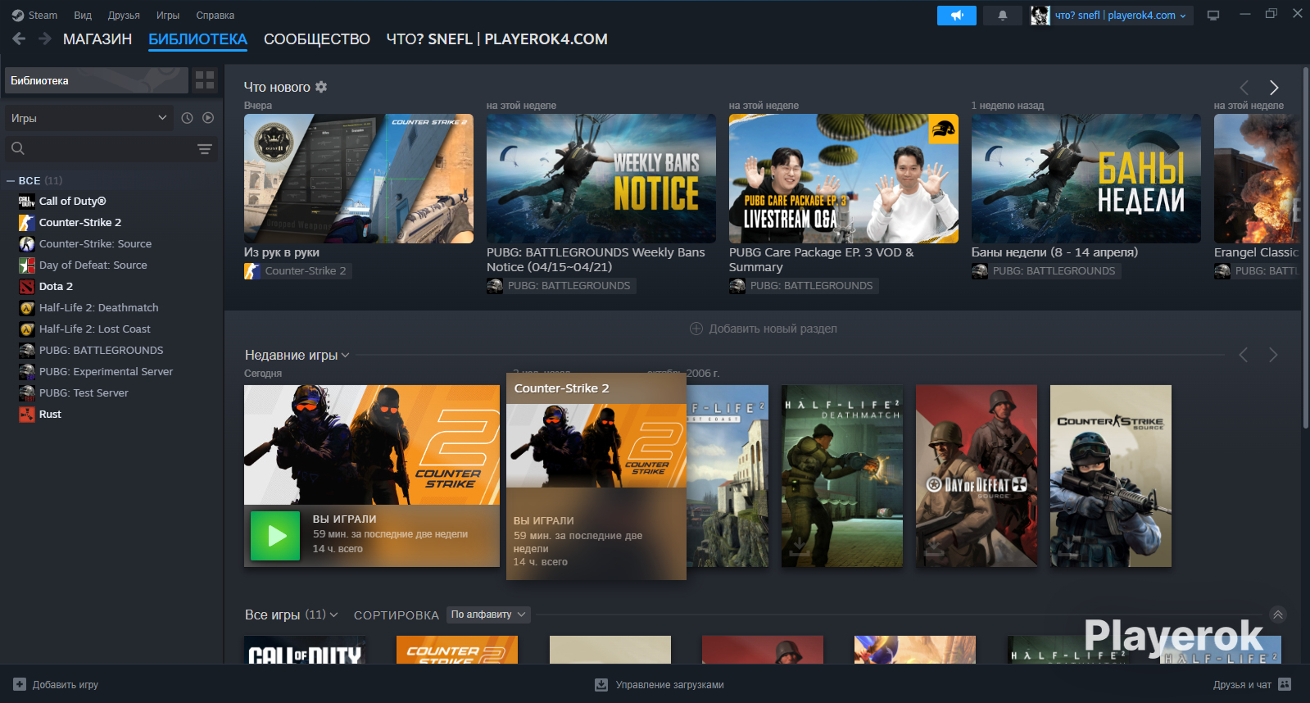Click the Добавить игру button

pyautogui.click(x=56, y=684)
